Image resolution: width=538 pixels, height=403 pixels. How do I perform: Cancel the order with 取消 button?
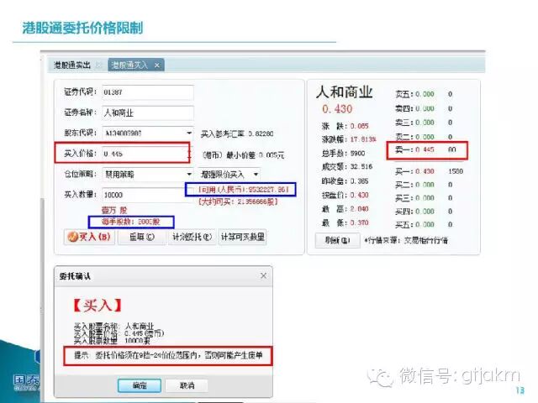187,385
